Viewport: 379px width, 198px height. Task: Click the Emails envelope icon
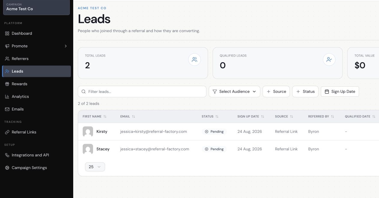[7, 109]
